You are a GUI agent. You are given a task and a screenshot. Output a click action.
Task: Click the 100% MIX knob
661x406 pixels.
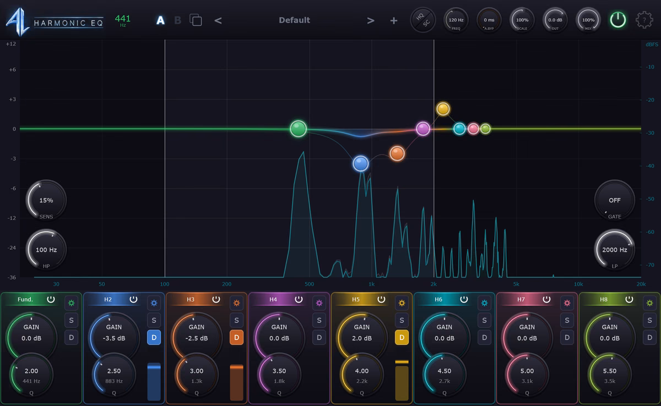coord(588,20)
